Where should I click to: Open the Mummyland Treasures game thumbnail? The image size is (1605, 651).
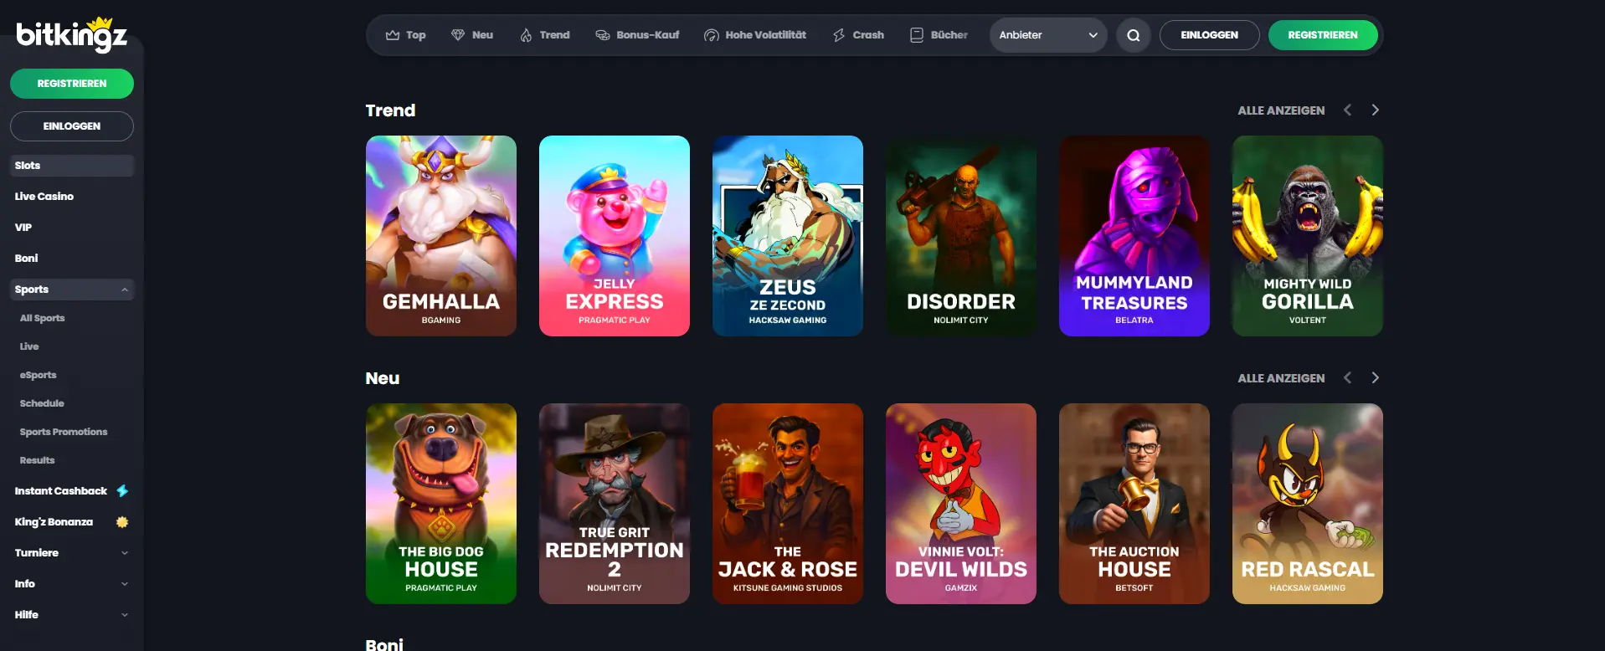coord(1134,236)
